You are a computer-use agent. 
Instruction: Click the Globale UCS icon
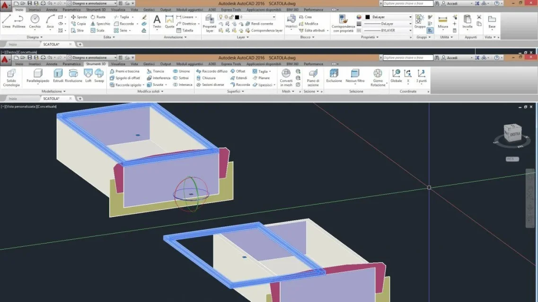point(396,75)
